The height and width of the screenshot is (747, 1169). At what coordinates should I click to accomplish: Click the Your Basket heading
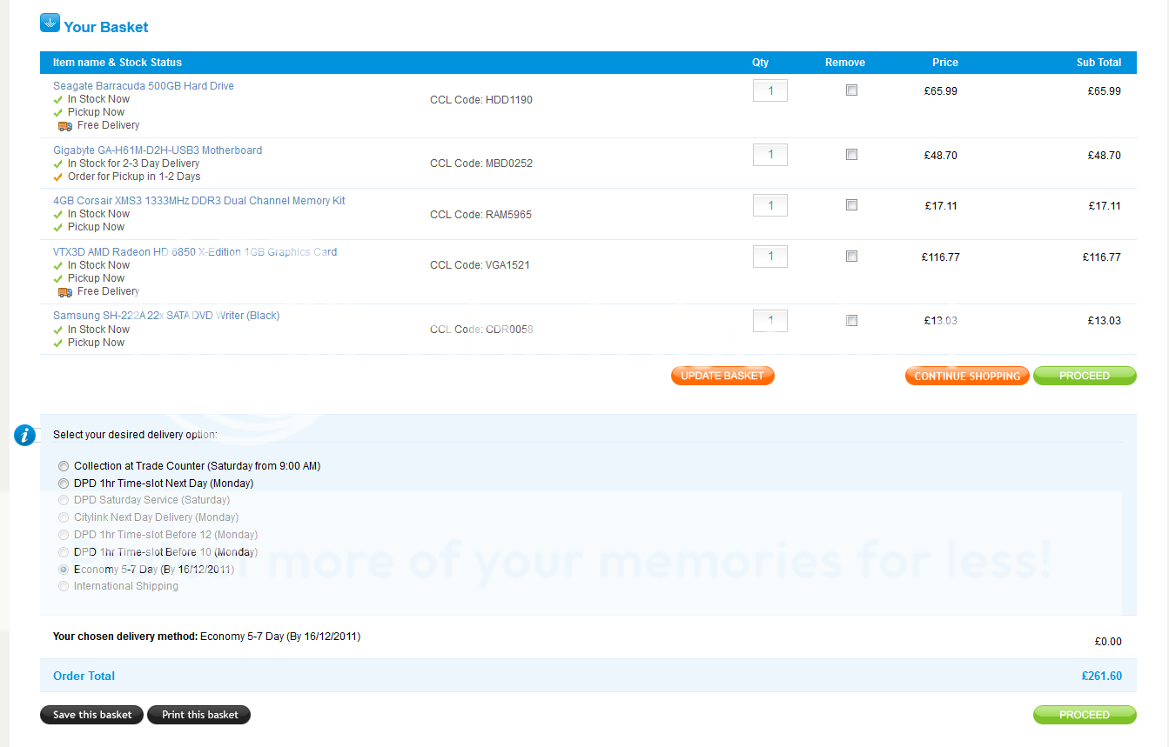[x=106, y=27]
